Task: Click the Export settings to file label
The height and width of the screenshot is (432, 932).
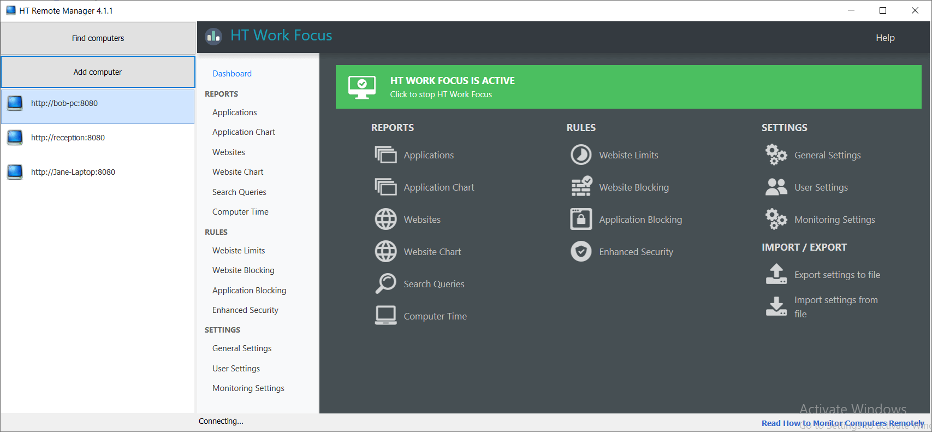Action: 837,275
